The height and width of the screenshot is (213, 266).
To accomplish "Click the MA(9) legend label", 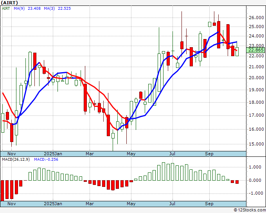I will (19, 9).
